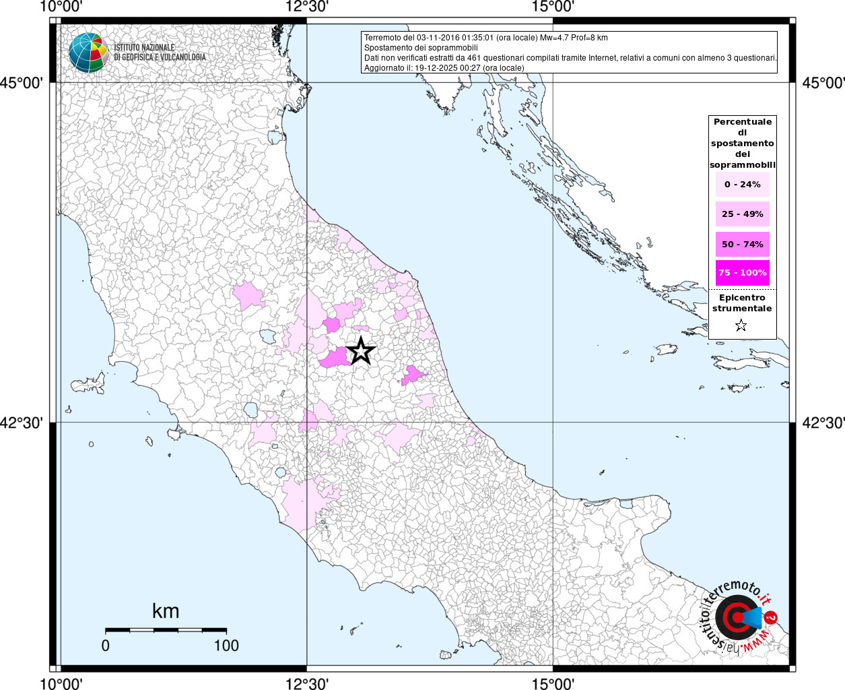This screenshot has width=845, height=690.
Task: Select the 50 - 74% legend swatch
Action: [743, 244]
